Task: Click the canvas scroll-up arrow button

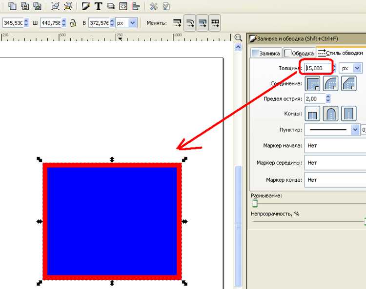Action: pos(238,47)
